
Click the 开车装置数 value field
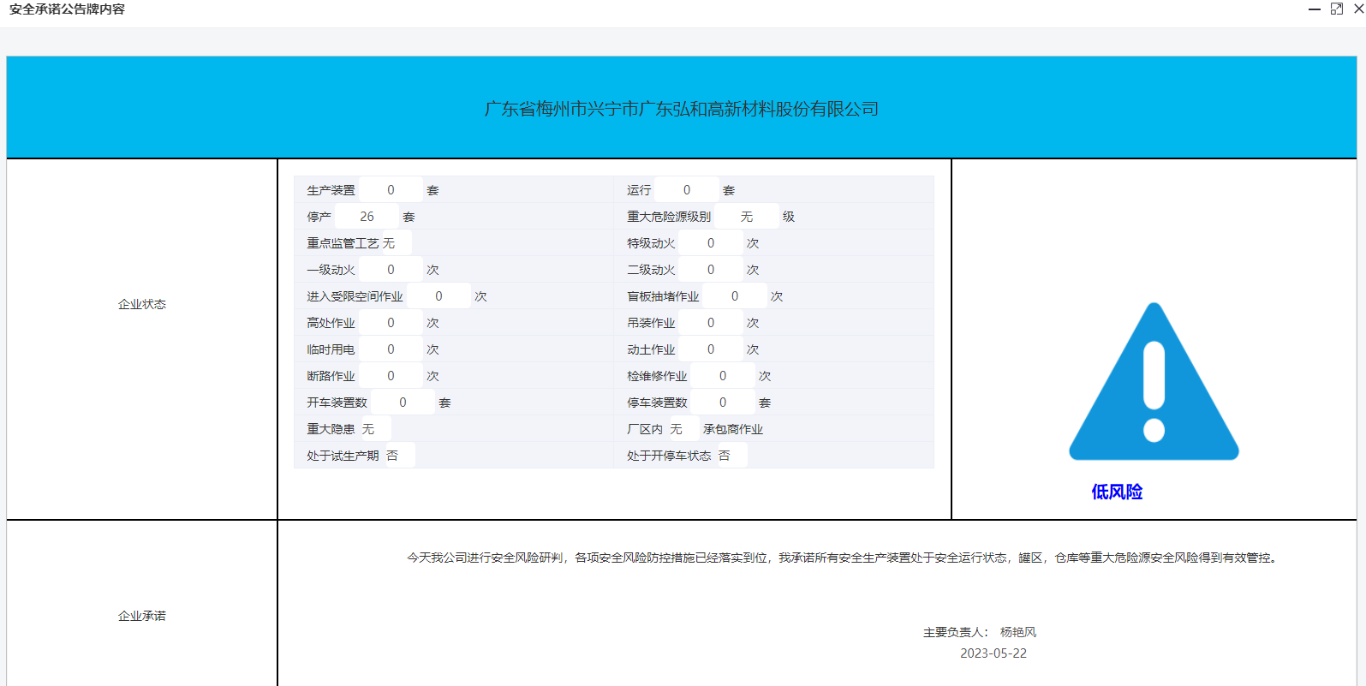click(x=403, y=403)
